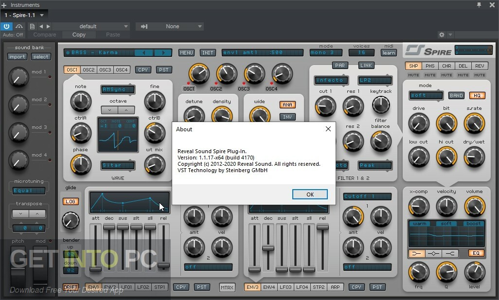The width and height of the screenshot is (499, 300).
Task: Select previous Spire preset arrow
Action: tap(143, 53)
